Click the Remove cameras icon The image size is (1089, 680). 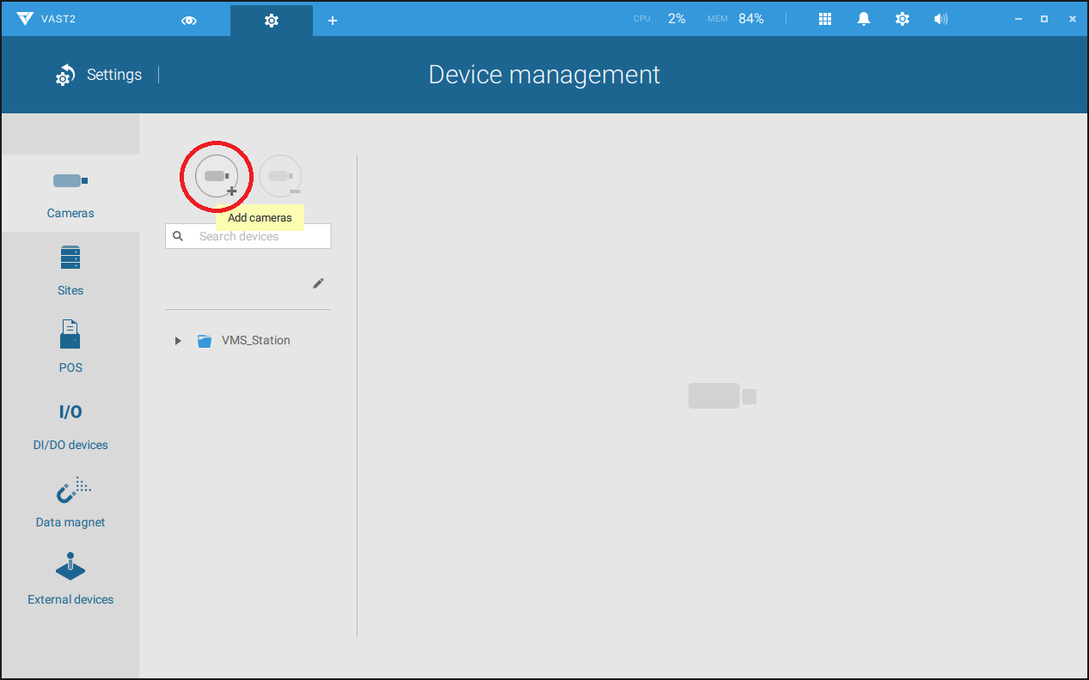tap(280, 177)
